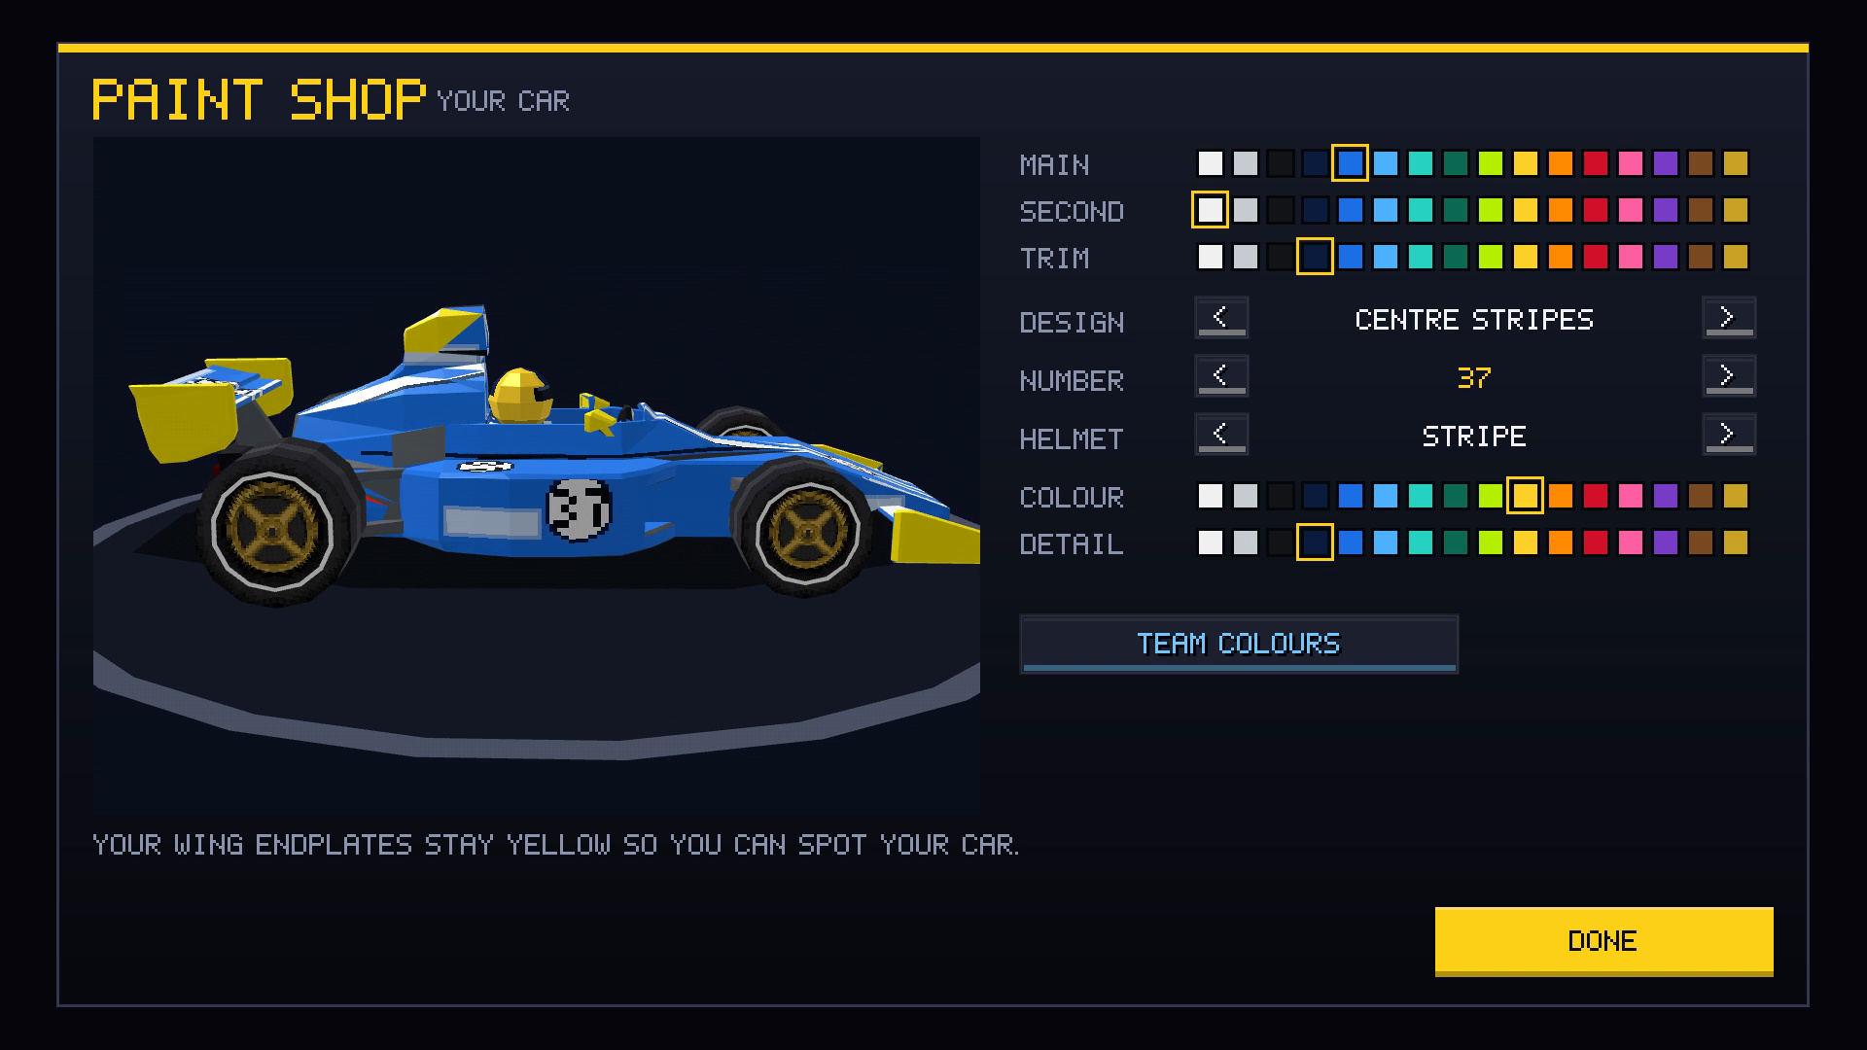Pick brown as Trim colour
Viewport: 1867px width, 1050px height.
tap(1701, 257)
